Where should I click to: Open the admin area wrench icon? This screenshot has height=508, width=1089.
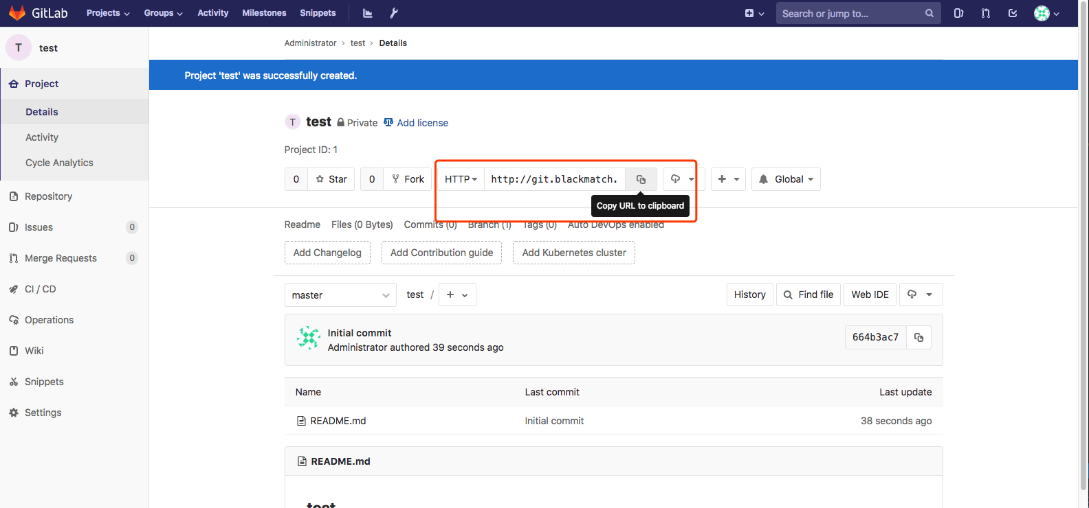(x=394, y=13)
